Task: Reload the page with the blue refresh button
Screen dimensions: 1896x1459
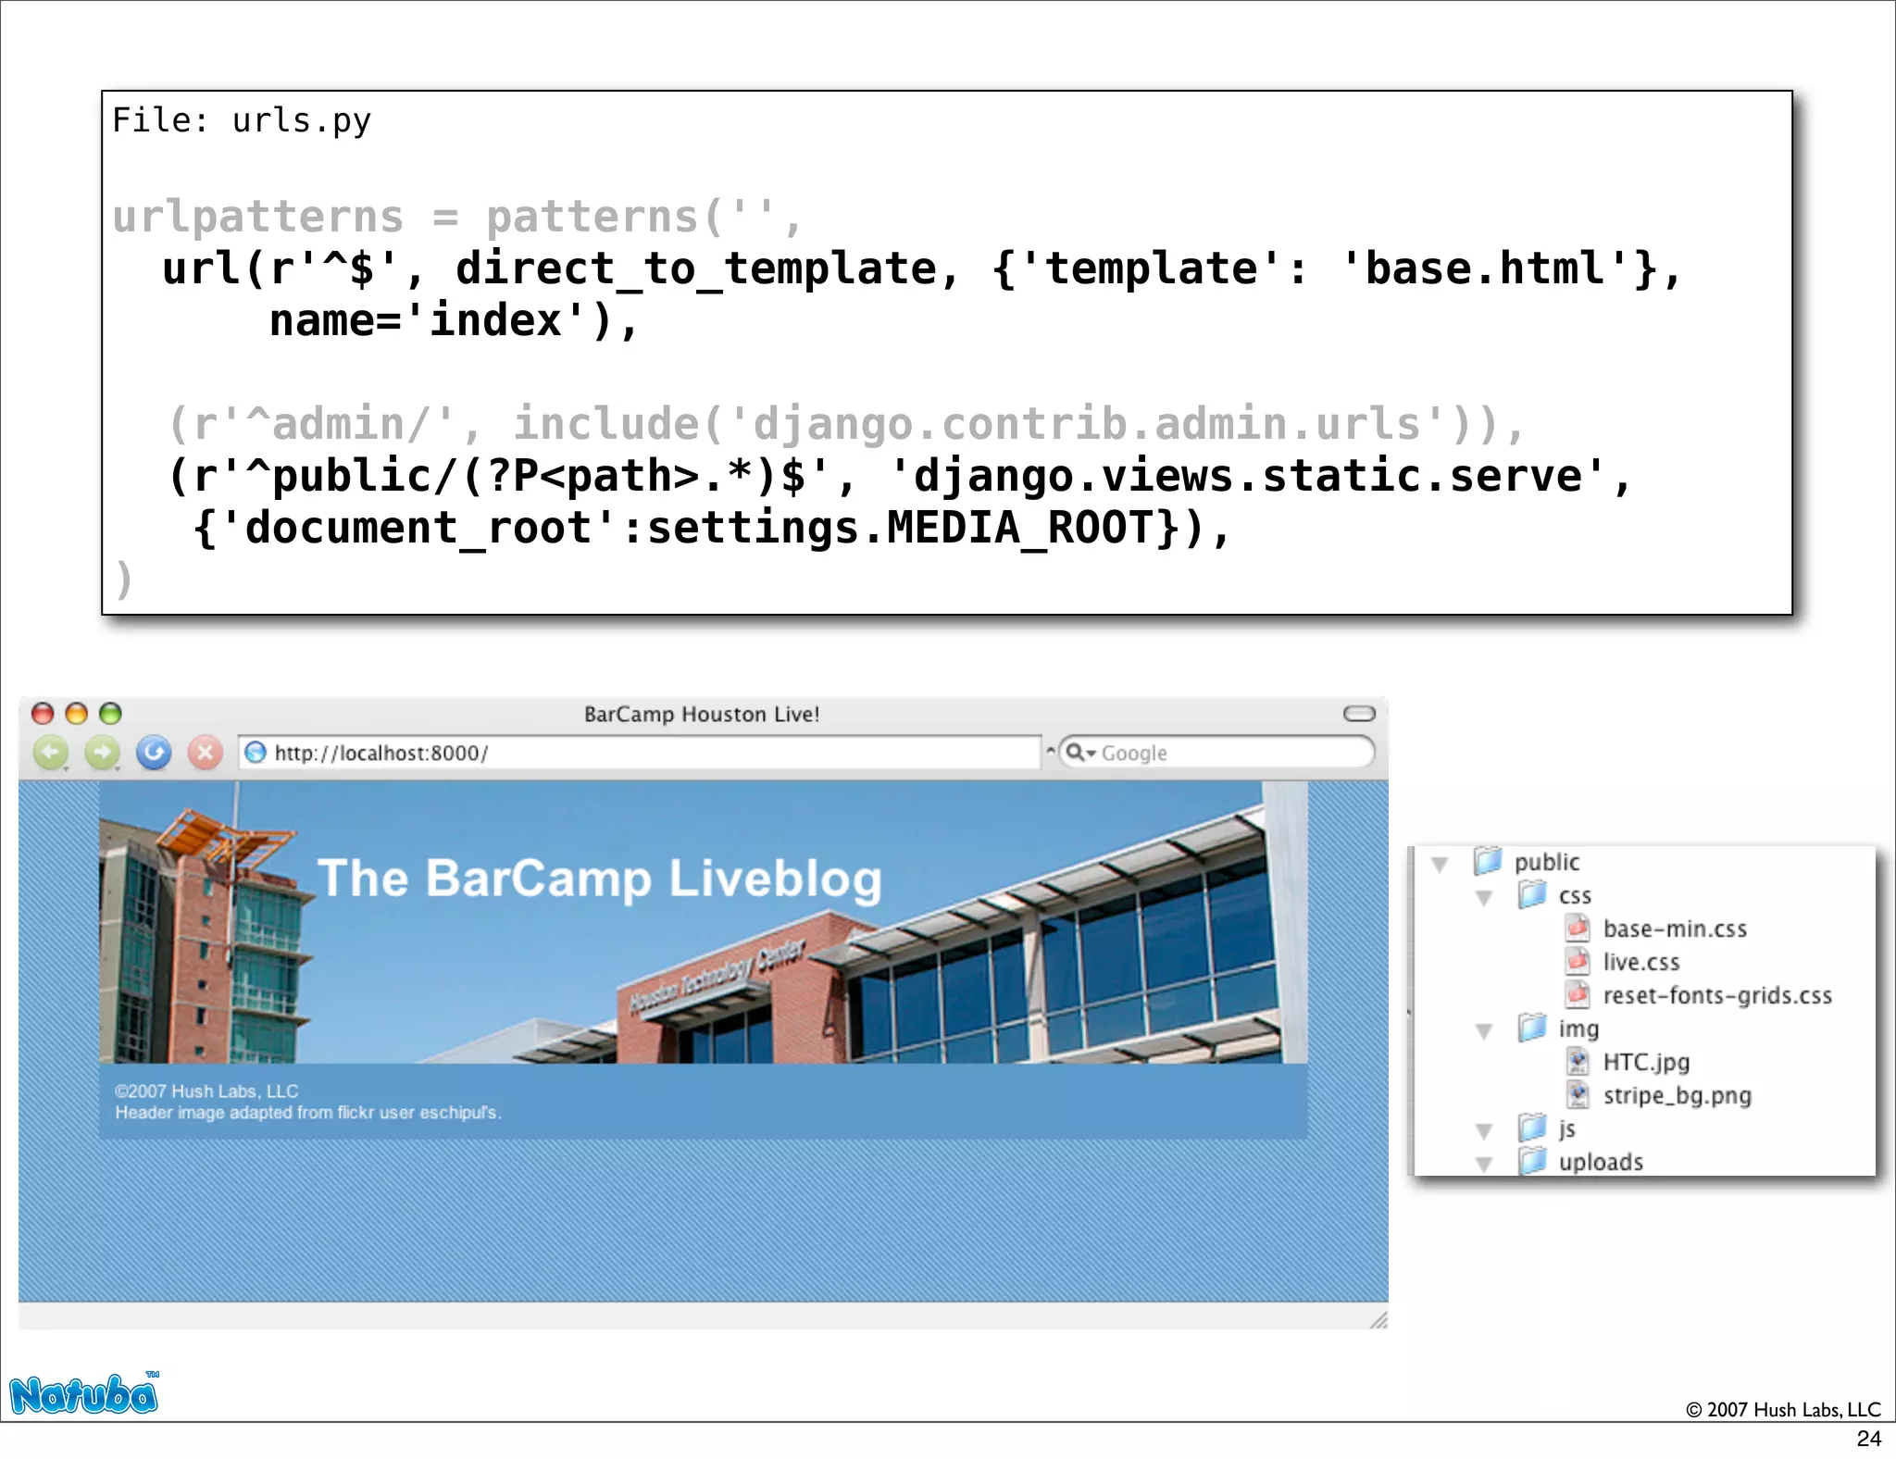Action: (154, 752)
